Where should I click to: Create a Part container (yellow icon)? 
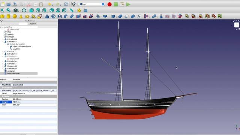click(x=79, y=10)
